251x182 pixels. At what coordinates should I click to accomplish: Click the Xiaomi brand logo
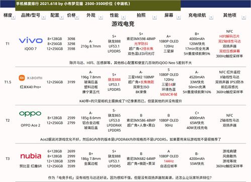tap(31, 78)
